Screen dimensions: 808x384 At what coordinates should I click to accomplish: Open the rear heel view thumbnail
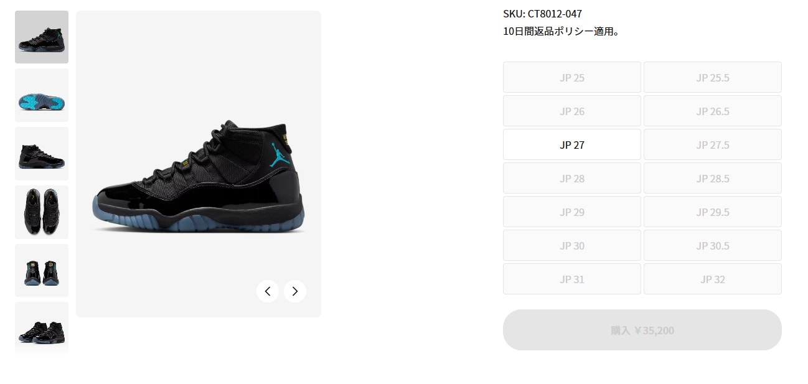42,271
